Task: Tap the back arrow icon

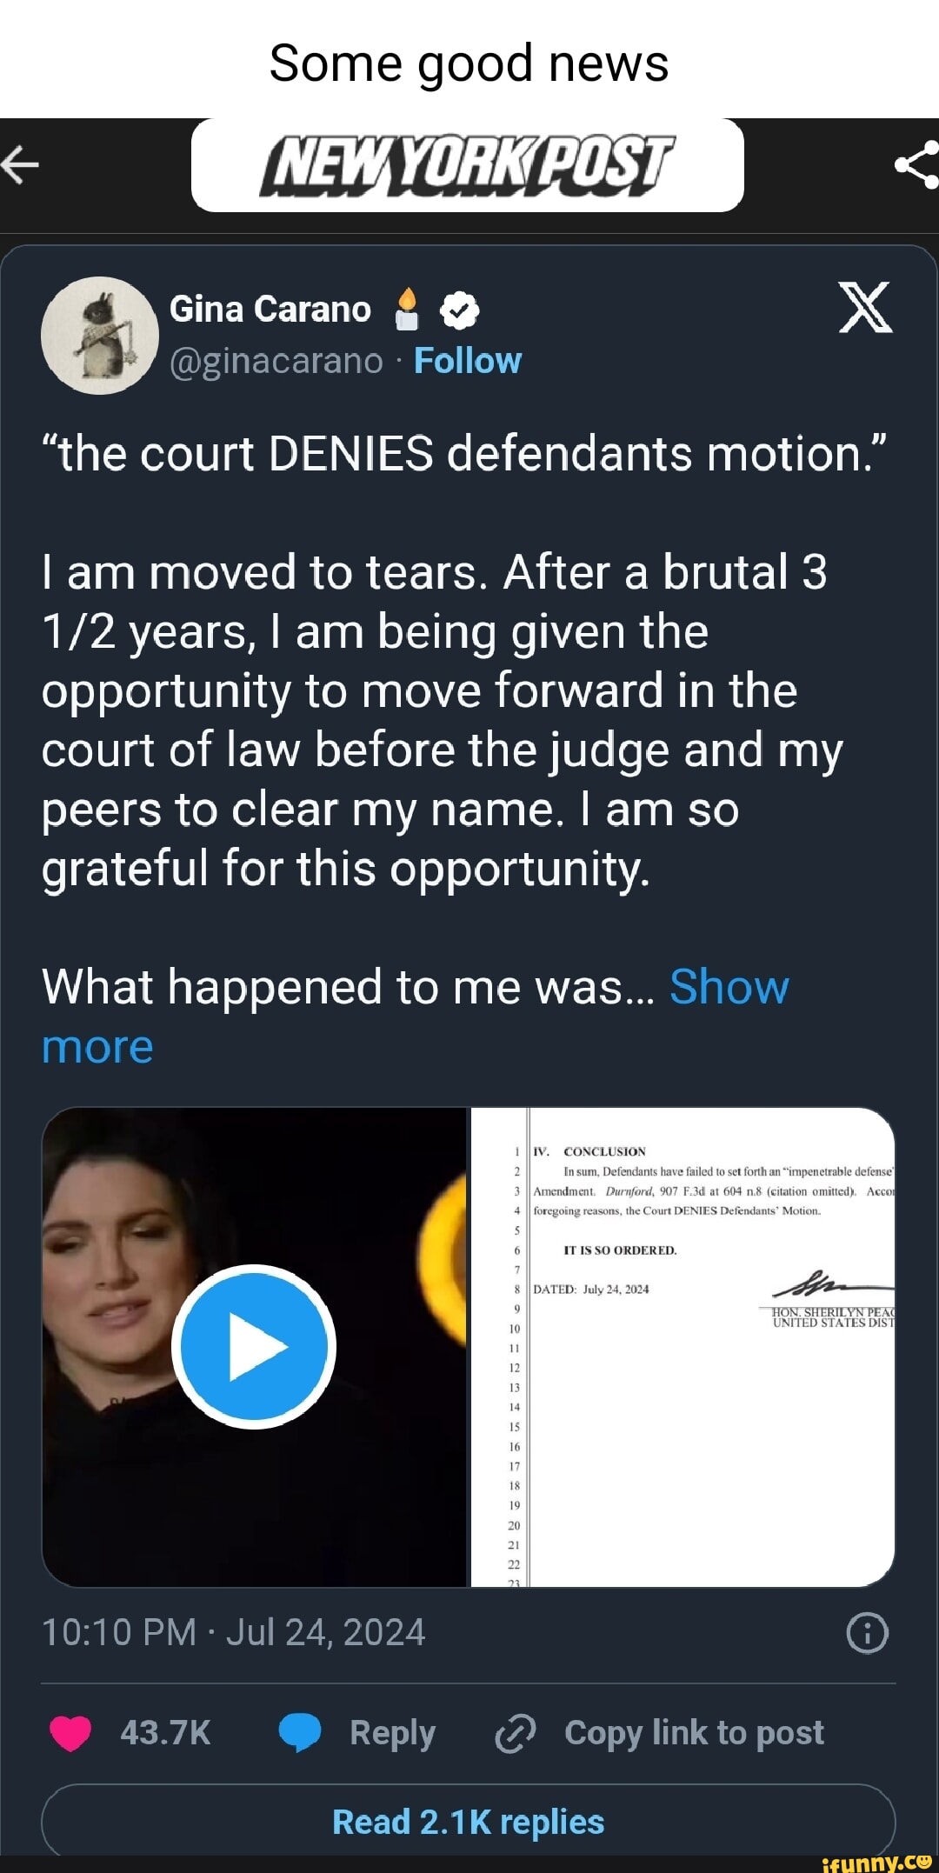Action: click(21, 164)
